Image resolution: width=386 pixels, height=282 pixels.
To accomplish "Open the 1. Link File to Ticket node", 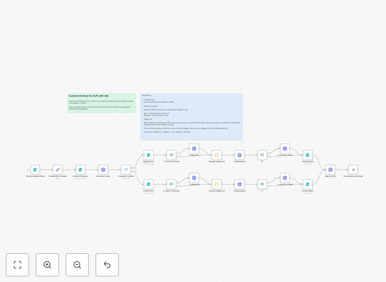I will (x=285, y=148).
